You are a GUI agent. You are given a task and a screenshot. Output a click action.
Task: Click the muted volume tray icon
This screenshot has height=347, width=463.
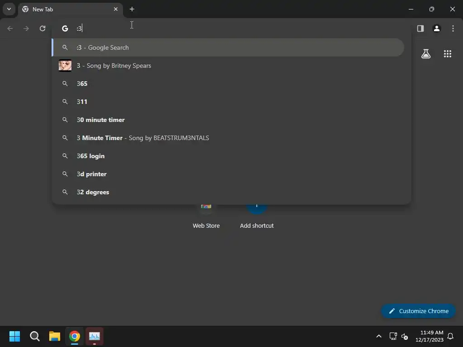(x=405, y=336)
